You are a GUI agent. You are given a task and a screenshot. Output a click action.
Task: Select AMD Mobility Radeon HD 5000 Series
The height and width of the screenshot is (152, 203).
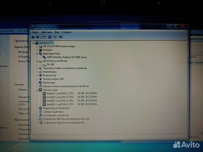click(67, 57)
